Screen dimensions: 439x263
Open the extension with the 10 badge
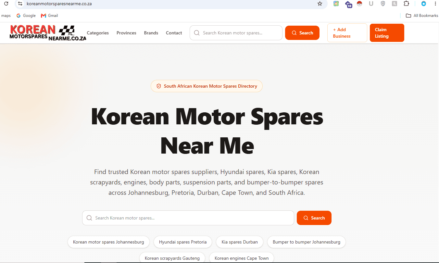click(348, 4)
